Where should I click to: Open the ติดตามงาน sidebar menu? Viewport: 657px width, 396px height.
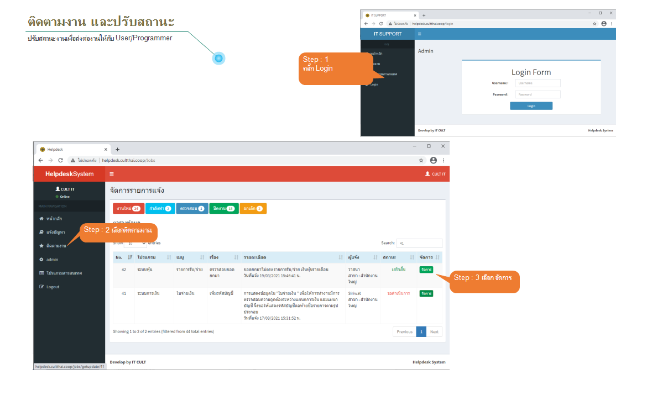tap(56, 245)
